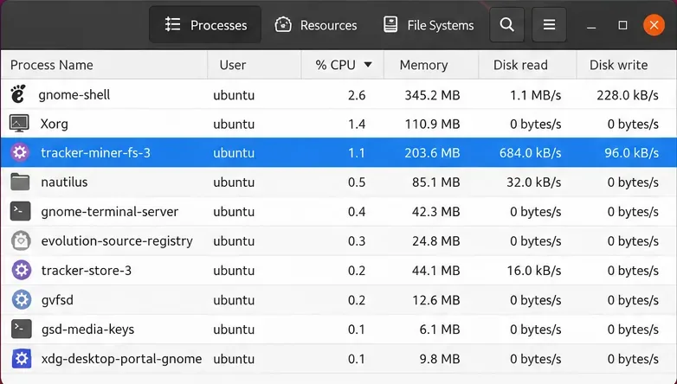This screenshot has width=677, height=384.
Task: Click the 110.9 MB memory value
Action: 432,125
